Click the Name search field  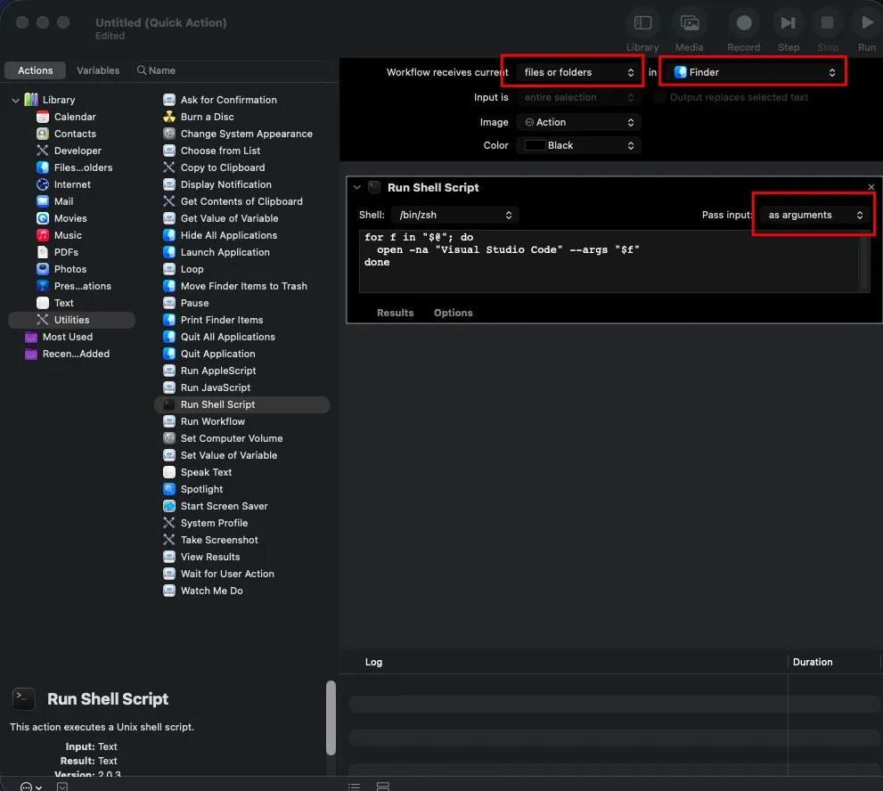[x=231, y=70]
